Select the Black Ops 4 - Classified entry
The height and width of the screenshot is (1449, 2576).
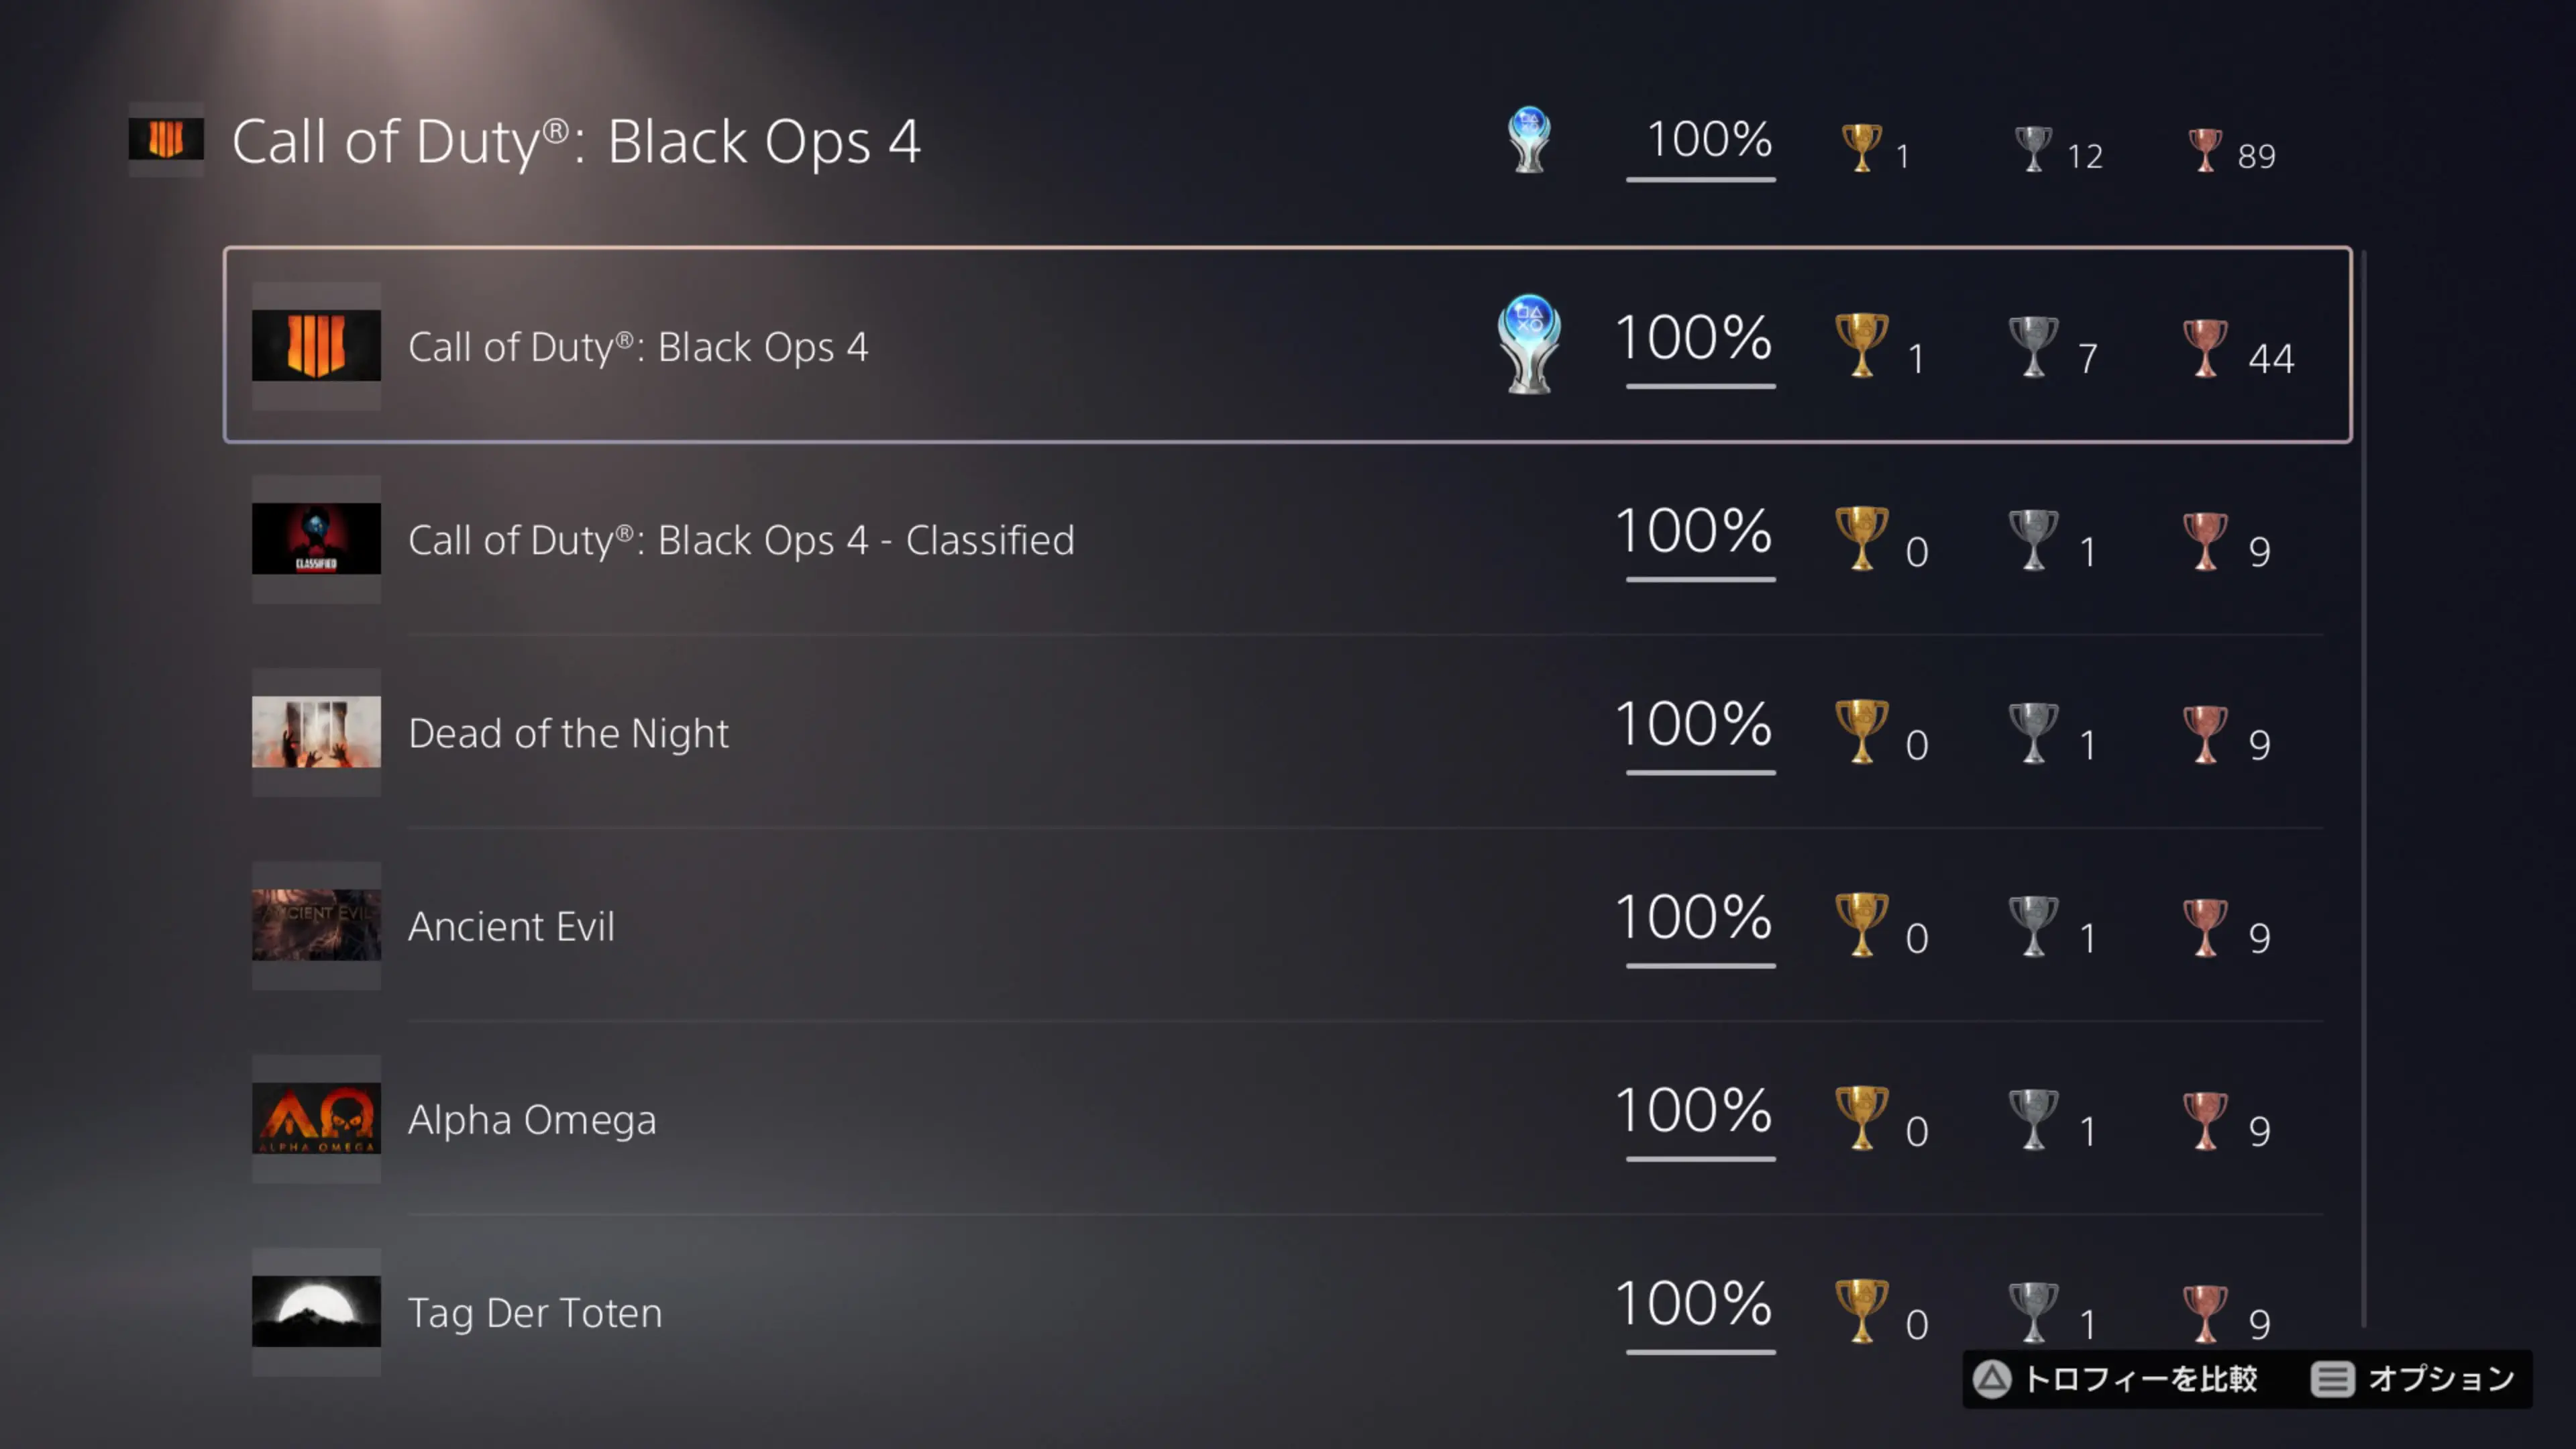point(740,540)
